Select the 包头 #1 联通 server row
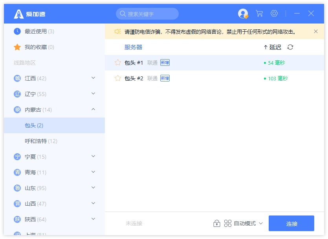This screenshot has height=239, width=328. click(x=214, y=63)
